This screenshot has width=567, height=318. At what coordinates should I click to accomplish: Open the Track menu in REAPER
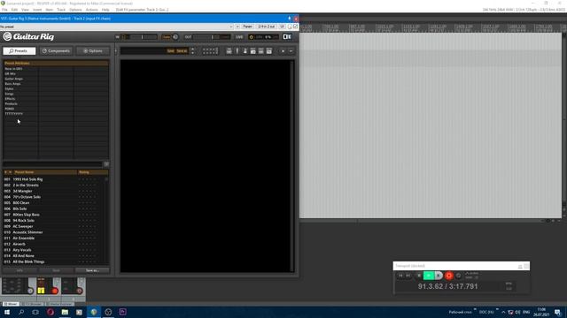point(61,10)
